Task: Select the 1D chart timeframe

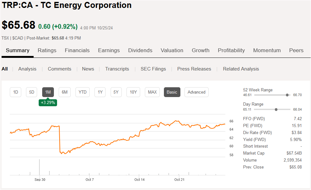Action: coord(15,92)
